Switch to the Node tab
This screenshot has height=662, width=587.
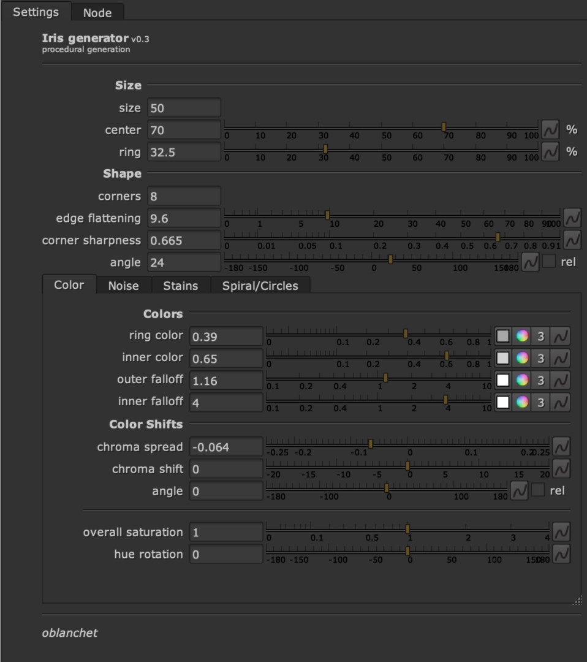97,12
